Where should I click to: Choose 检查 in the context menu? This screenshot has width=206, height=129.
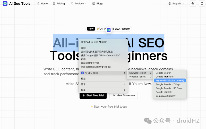[104, 79]
